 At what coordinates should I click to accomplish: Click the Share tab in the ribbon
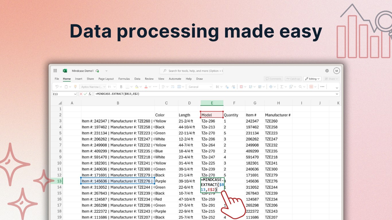tap(90, 79)
